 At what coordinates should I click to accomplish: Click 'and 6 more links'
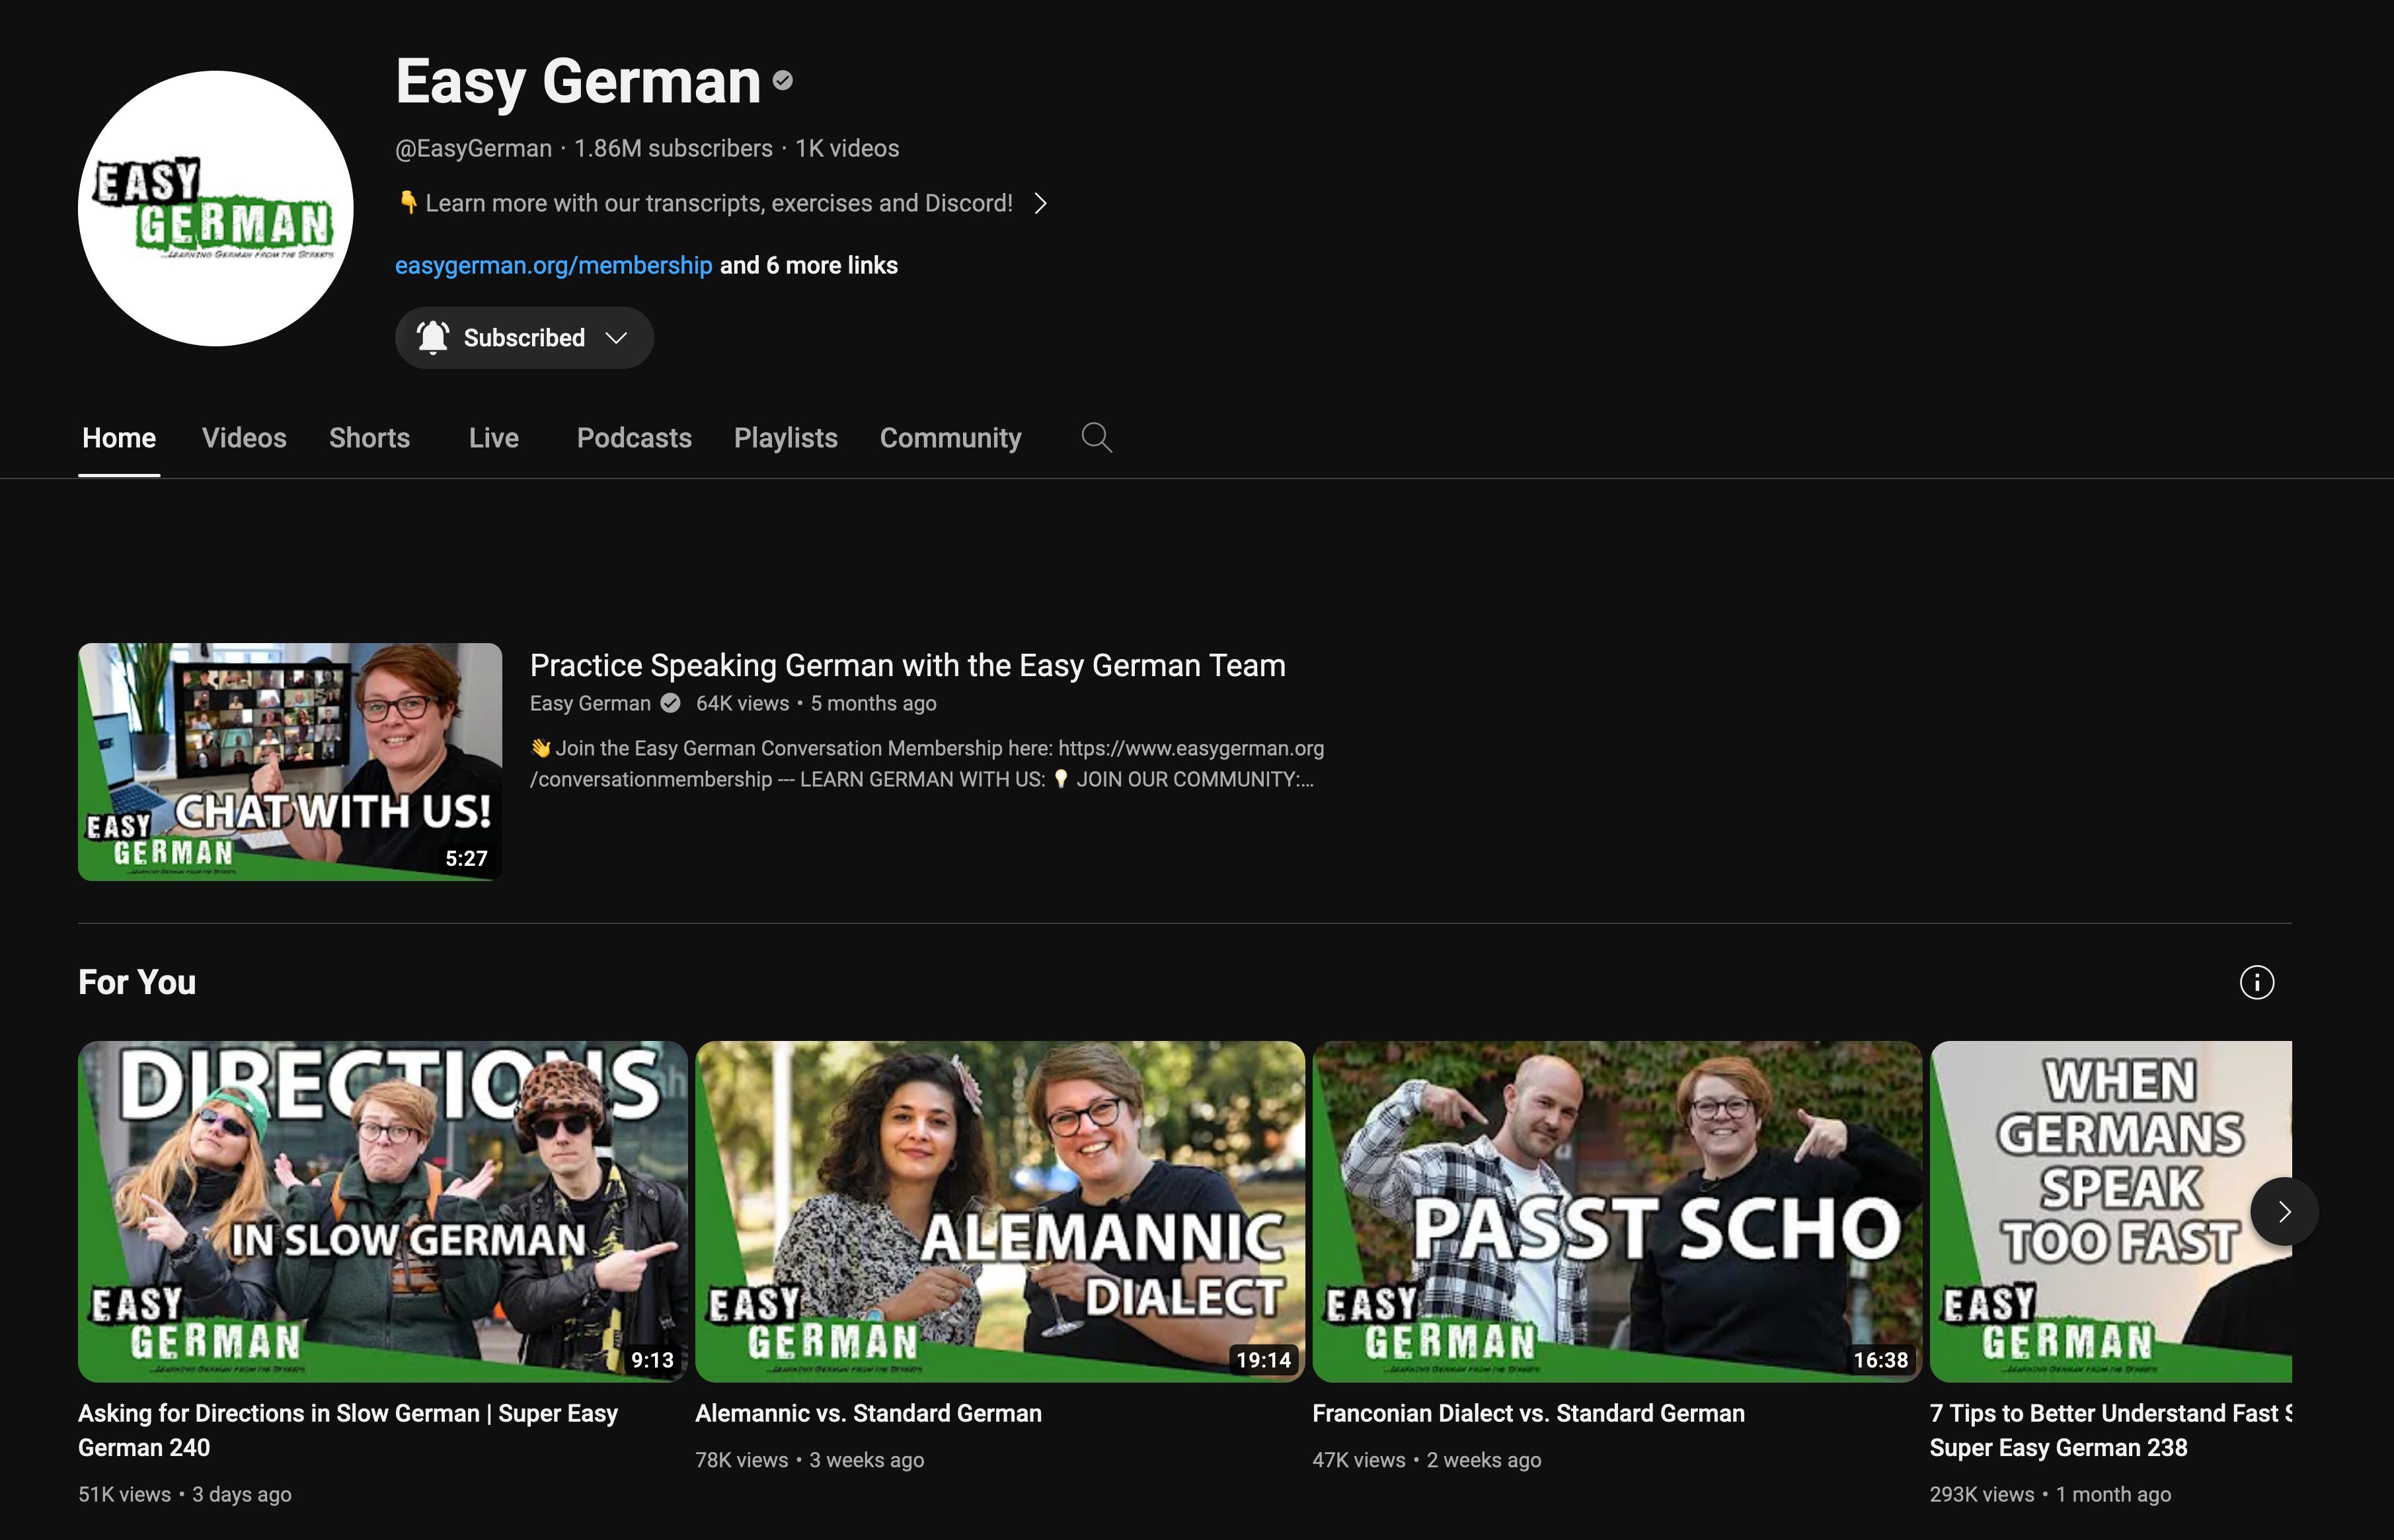pyautogui.click(x=809, y=265)
